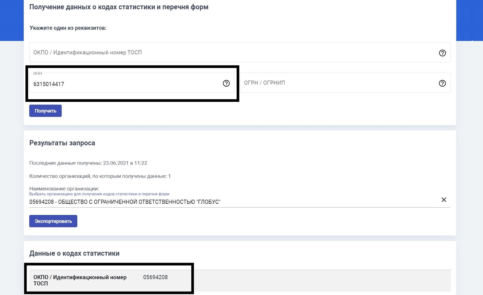The width and height of the screenshot is (483, 295).
Task: Click the Результаты запроса heading
Action: click(x=62, y=143)
